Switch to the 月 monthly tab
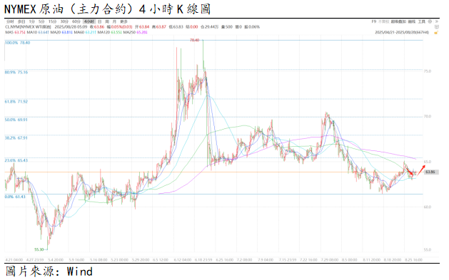 click(114, 21)
